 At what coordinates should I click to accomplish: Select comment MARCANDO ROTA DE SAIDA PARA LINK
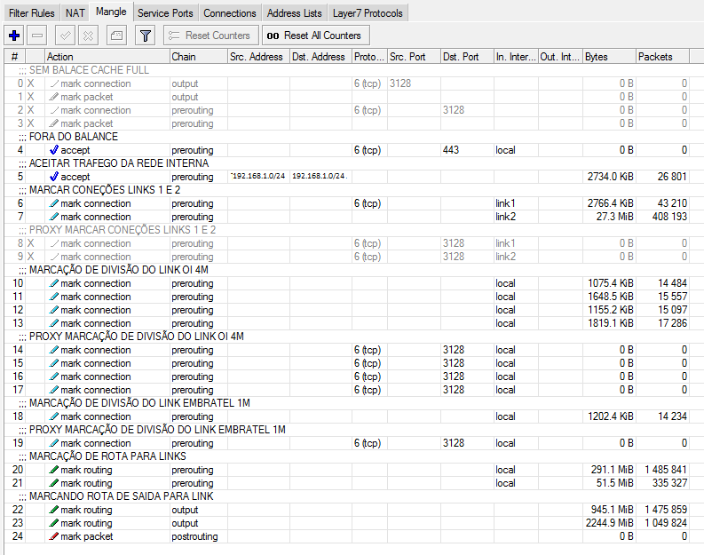coord(122,496)
